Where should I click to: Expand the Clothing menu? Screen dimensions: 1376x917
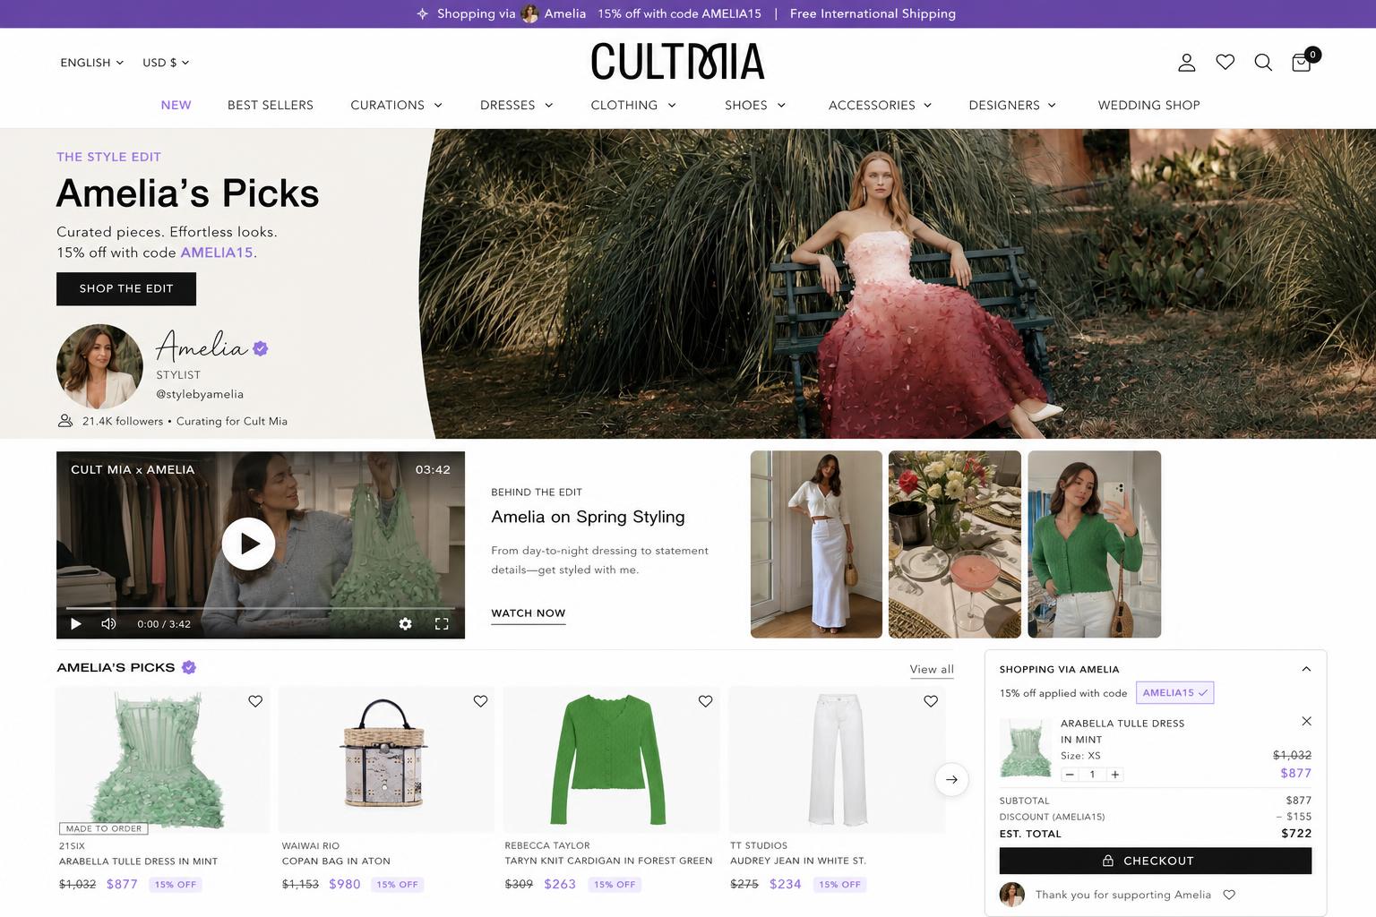point(633,105)
